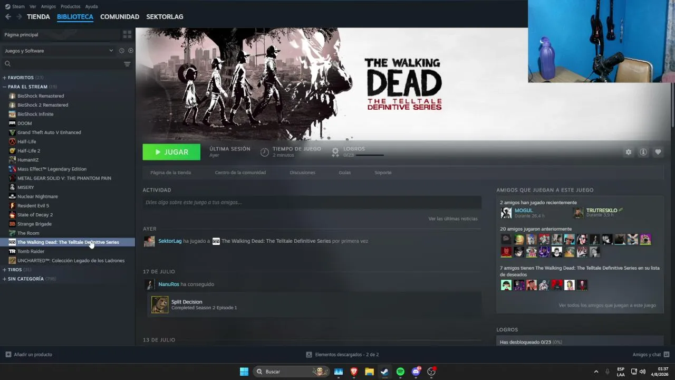Select BioShock Remastered in the library list
This screenshot has width=675, height=380.
click(41, 96)
